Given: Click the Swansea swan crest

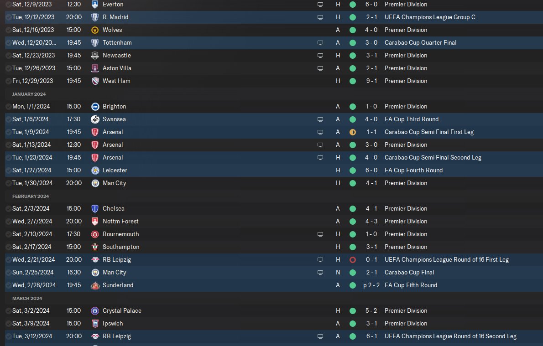Looking at the screenshot, I should 95,119.
